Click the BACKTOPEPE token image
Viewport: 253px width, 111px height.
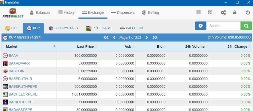5,102
